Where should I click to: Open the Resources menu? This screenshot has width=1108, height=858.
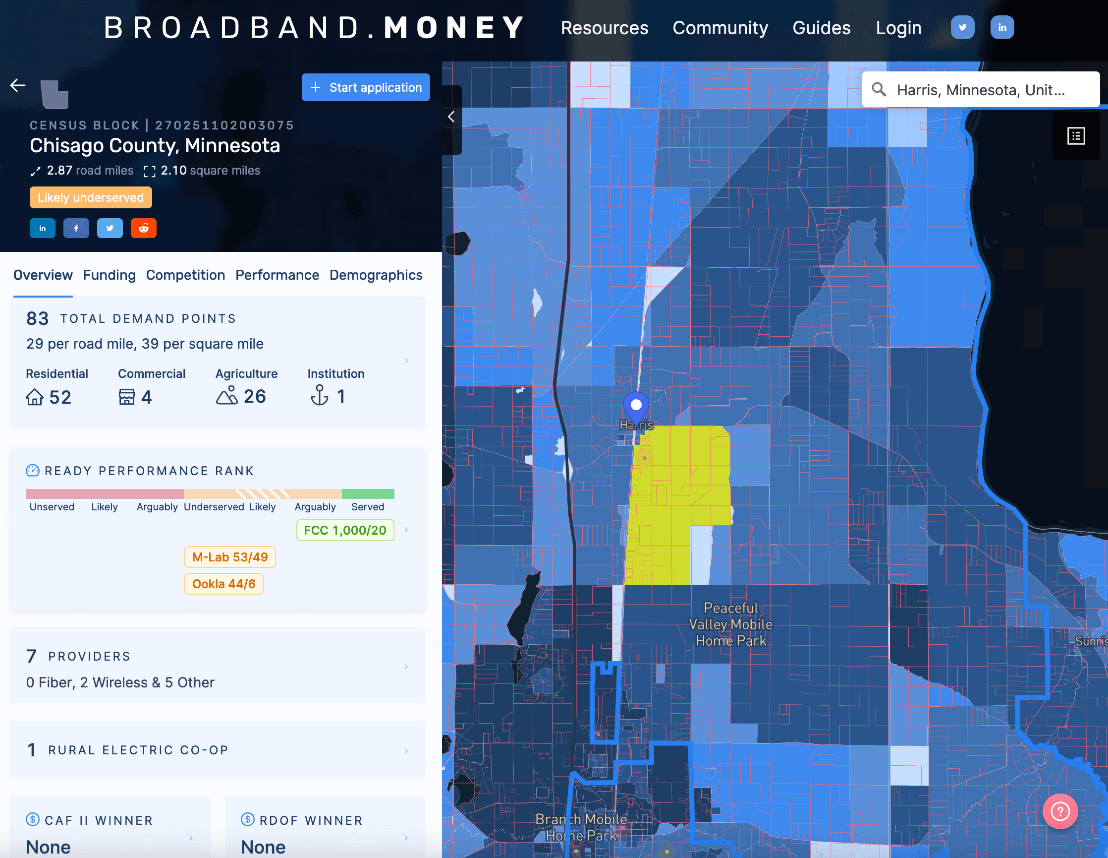pyautogui.click(x=604, y=28)
